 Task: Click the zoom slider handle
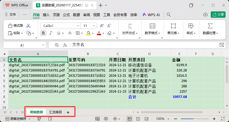(195, 119)
